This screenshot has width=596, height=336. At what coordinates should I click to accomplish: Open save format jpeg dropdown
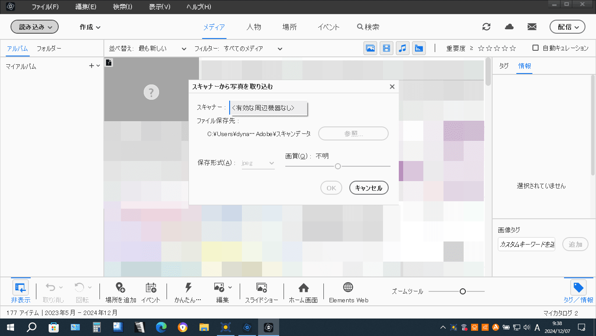coord(258,163)
